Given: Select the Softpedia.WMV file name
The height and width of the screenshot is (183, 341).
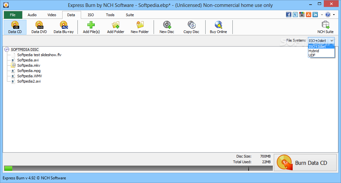Looking at the screenshot, I should [29, 76].
